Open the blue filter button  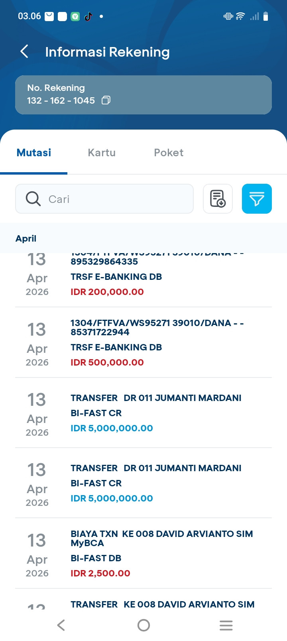tap(257, 199)
